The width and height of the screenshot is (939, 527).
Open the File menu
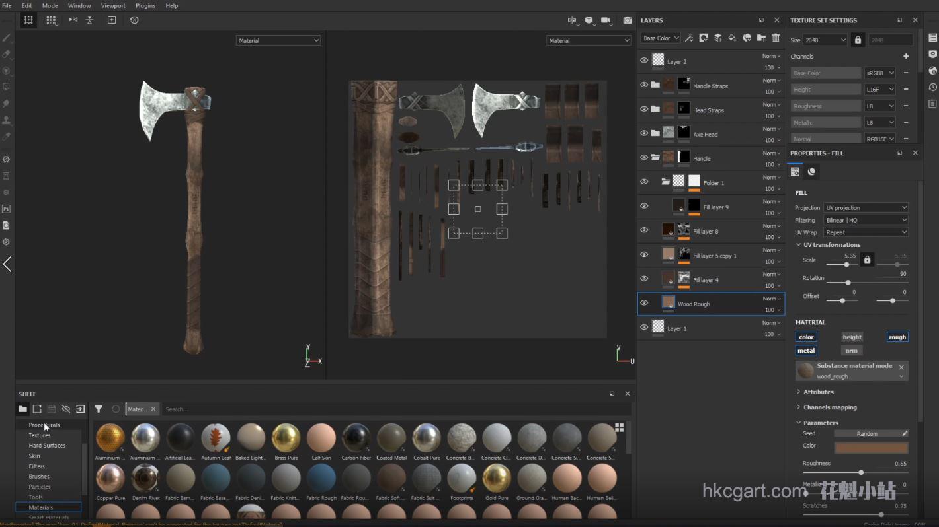point(7,5)
